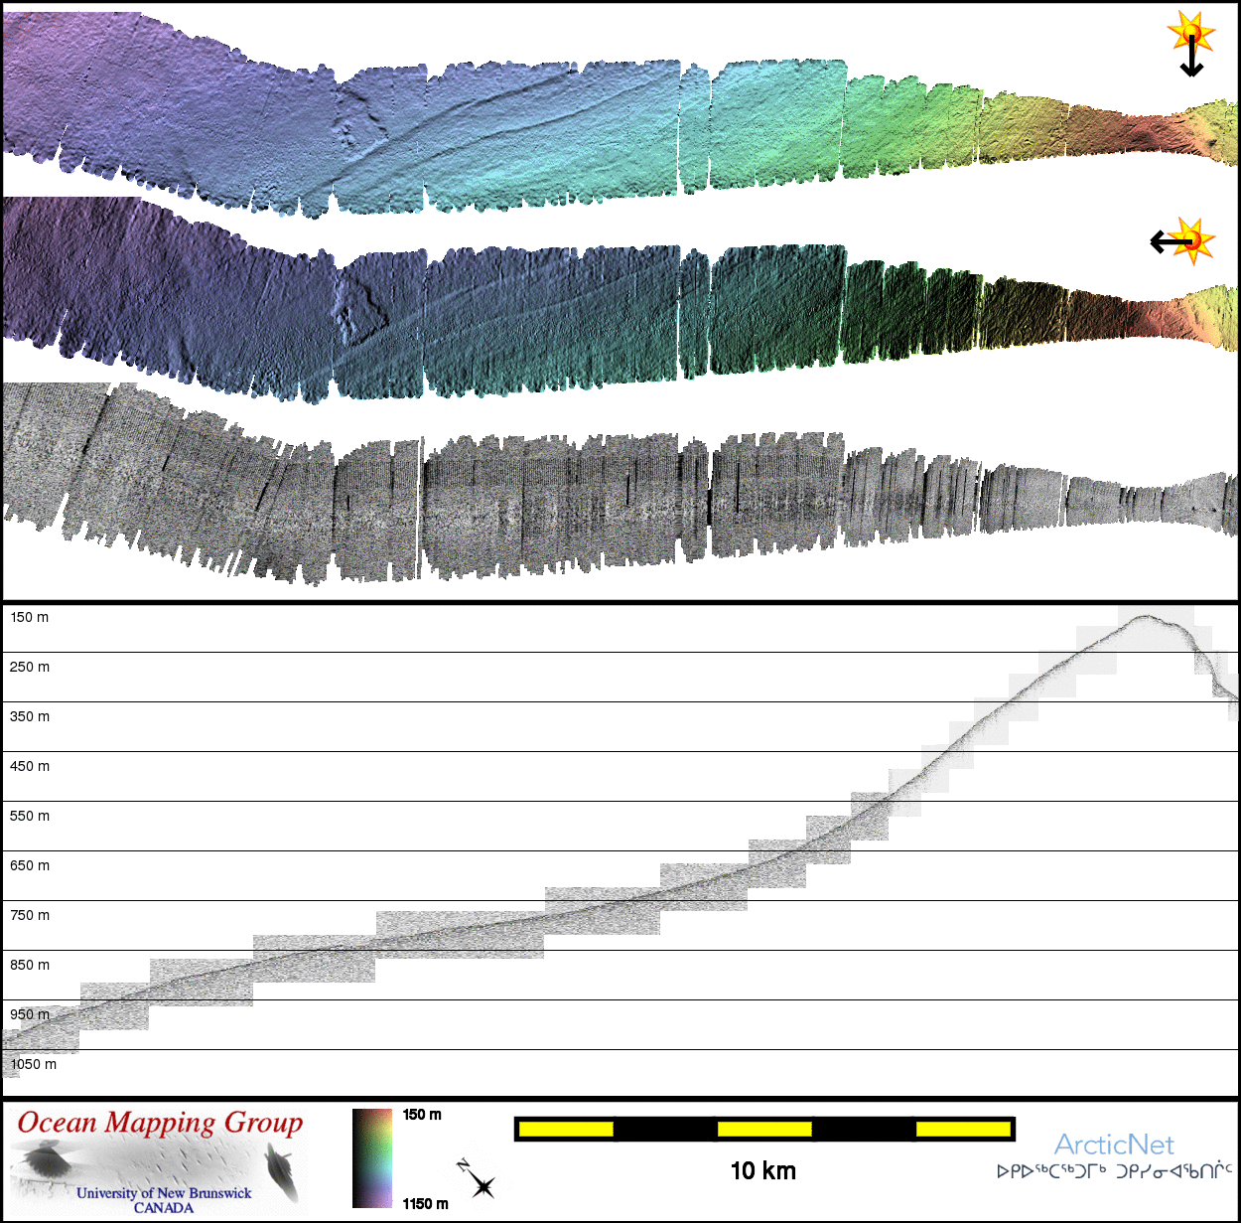Open the University of New Brunswick text
Image resolution: width=1241 pixels, height=1223 pixels.
tap(164, 1193)
